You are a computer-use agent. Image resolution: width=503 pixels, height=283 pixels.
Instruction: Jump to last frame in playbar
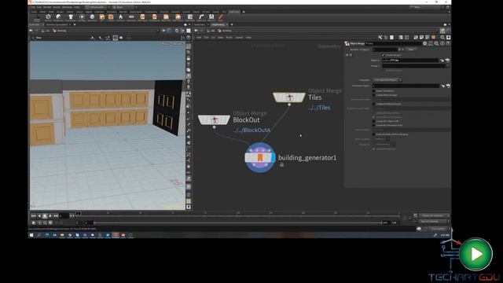56,216
